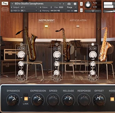The width and height of the screenshot is (115, 113).
Task: Click the camera snapshot icon
Action: point(69,4)
